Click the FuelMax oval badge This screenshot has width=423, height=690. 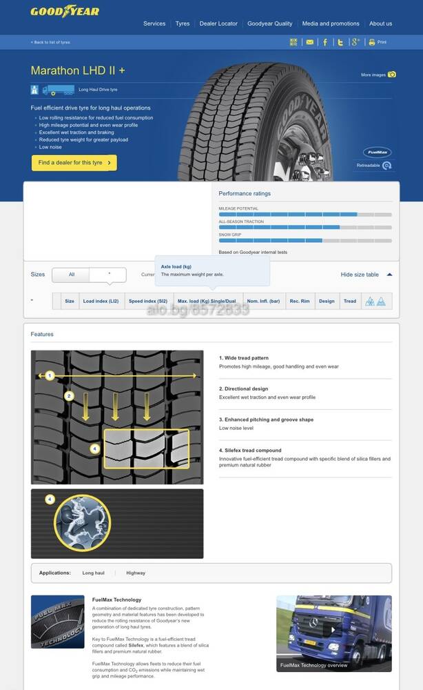(x=377, y=152)
